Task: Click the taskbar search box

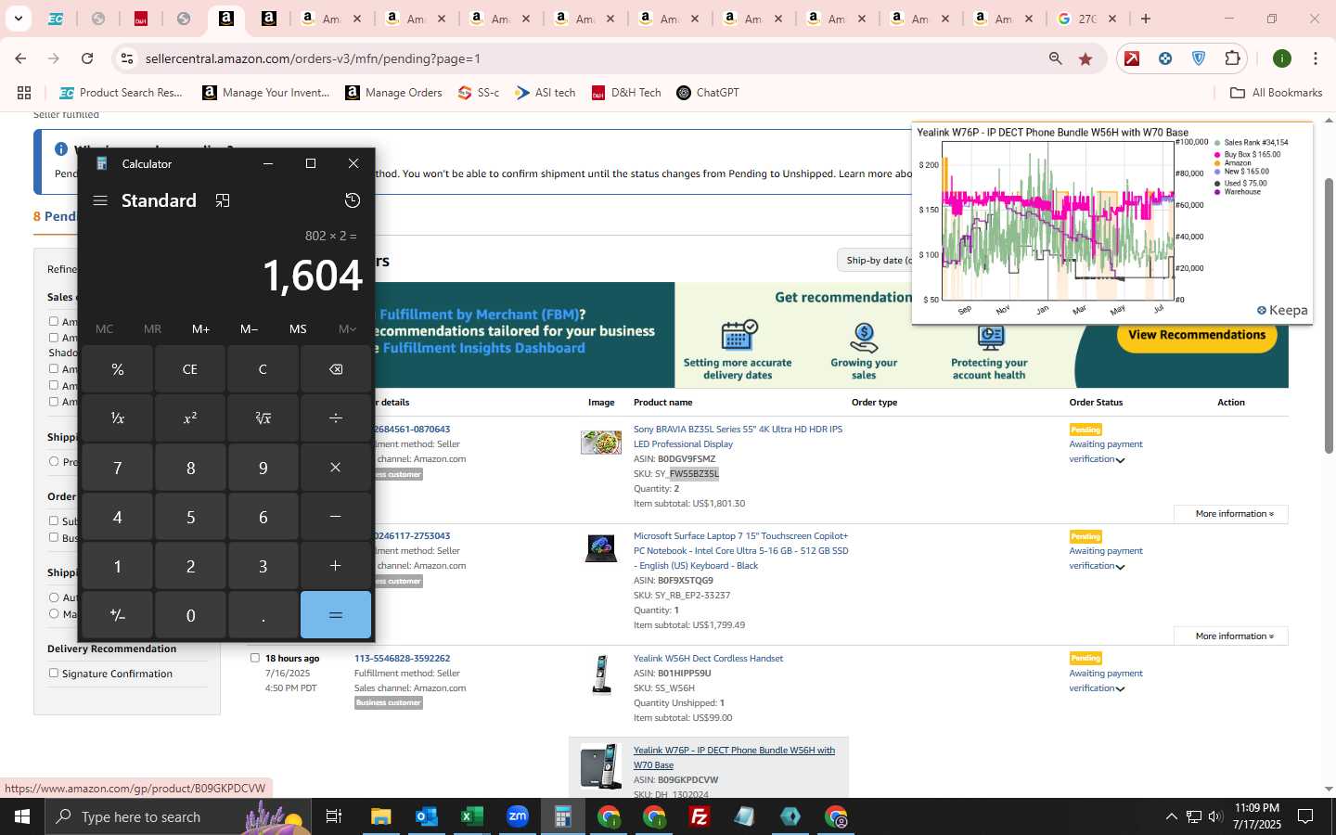Action: (176, 816)
